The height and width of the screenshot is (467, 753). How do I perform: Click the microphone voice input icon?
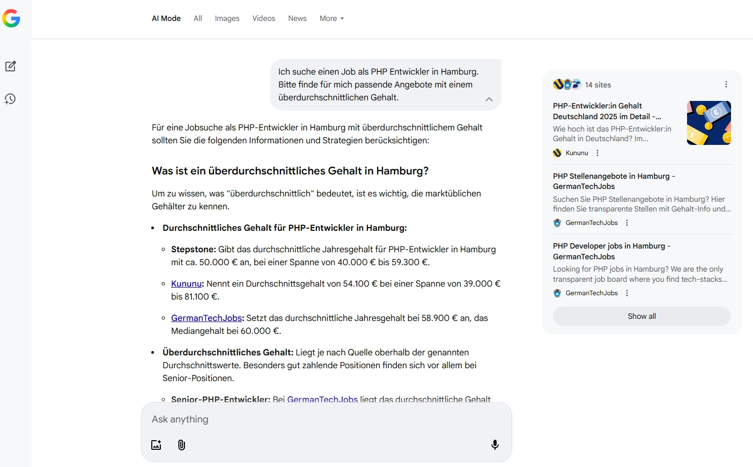tap(494, 444)
